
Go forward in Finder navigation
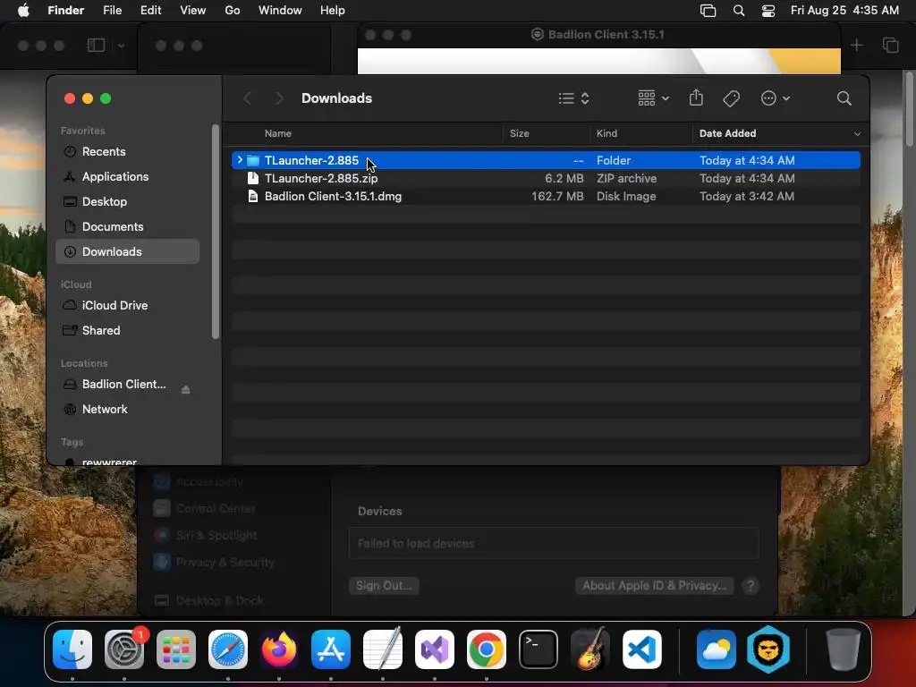(x=279, y=98)
